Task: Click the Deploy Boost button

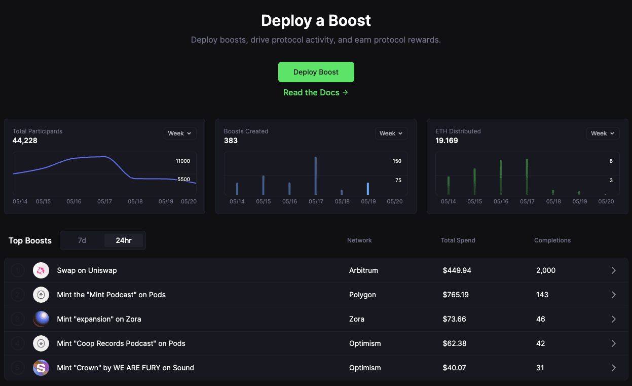Action: tap(316, 72)
